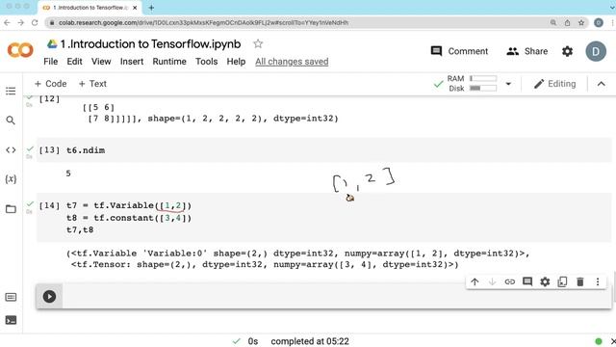Click the Disk usage bar
The height and width of the screenshot is (347, 616).
(483, 88)
